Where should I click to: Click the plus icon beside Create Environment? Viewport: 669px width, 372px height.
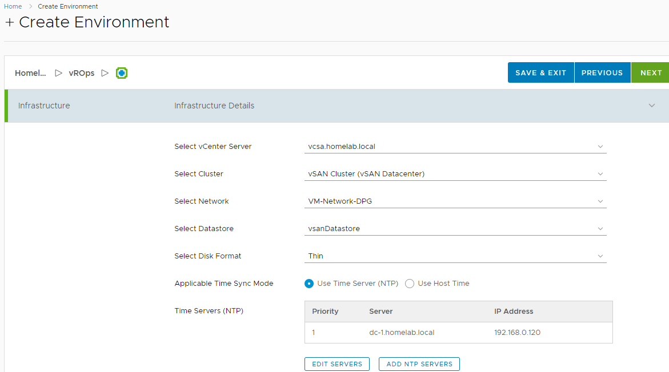[9, 23]
